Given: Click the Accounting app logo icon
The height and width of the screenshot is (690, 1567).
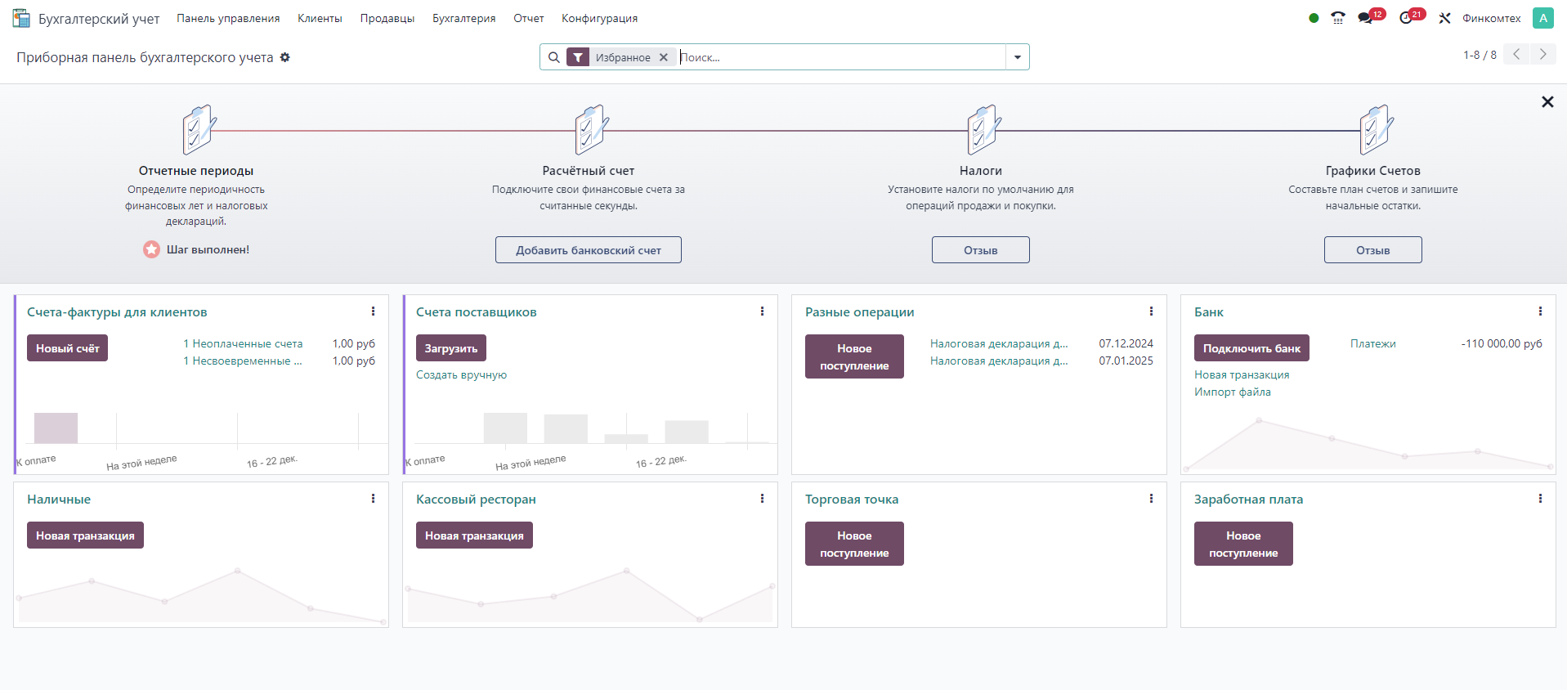Looking at the screenshot, I should (21, 18).
